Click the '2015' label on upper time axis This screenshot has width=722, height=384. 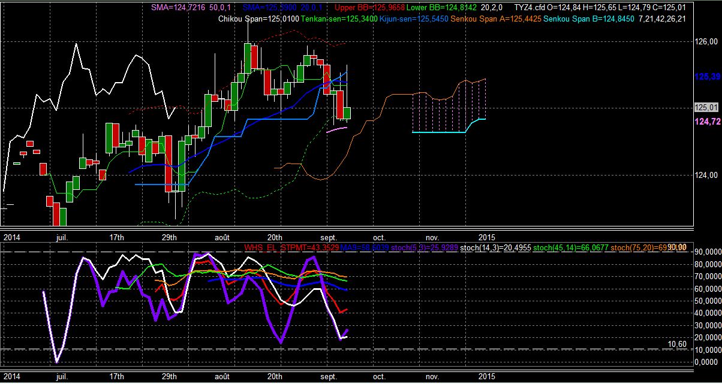point(488,237)
